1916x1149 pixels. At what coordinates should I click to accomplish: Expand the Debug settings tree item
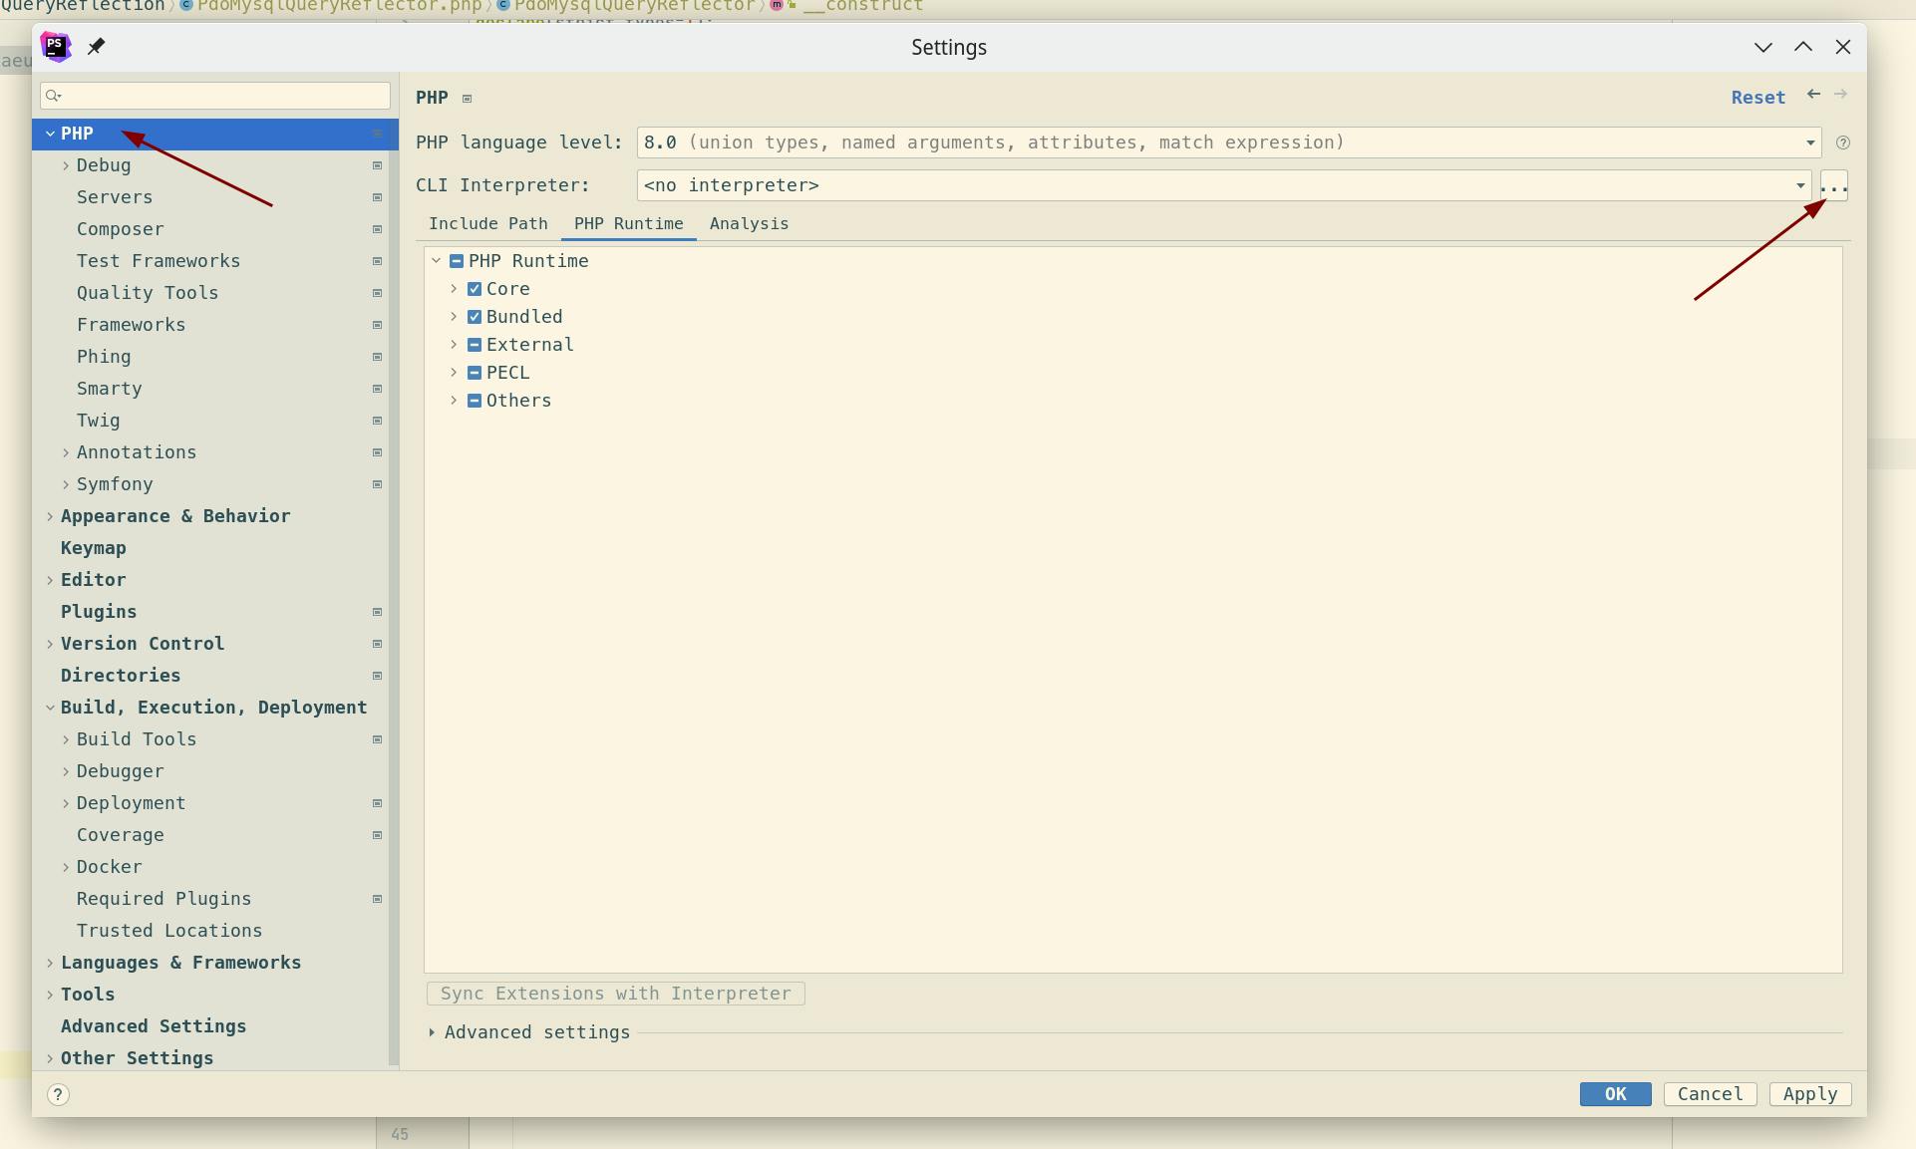coord(67,164)
